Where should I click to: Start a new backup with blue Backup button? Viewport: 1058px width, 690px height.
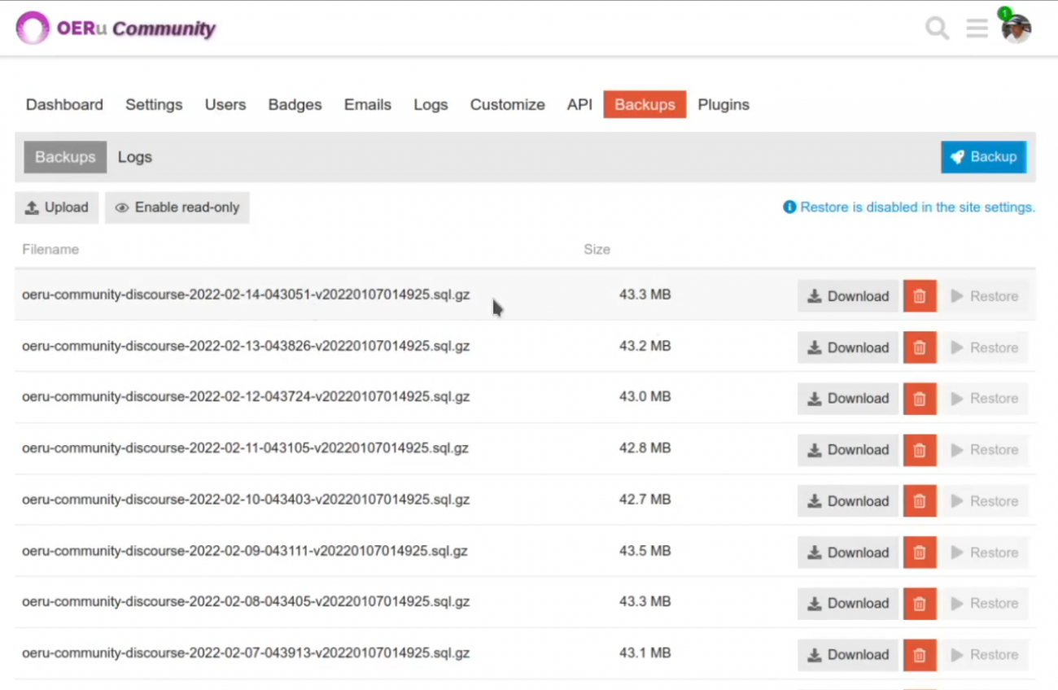[x=983, y=157]
